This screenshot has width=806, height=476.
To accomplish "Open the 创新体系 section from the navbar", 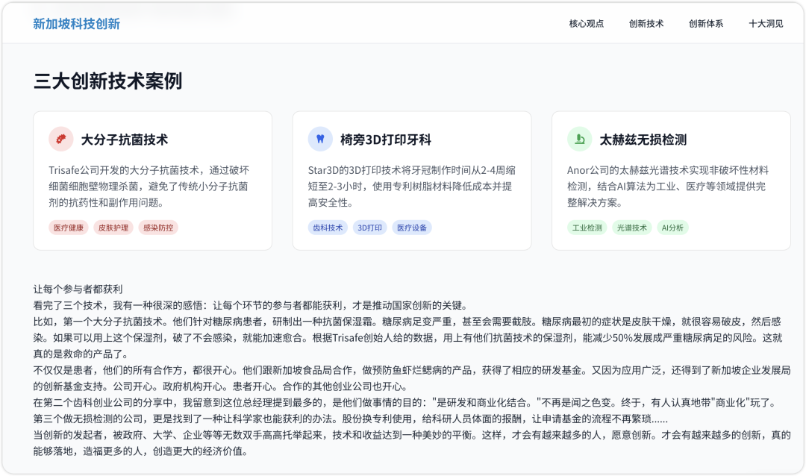I will pyautogui.click(x=706, y=23).
